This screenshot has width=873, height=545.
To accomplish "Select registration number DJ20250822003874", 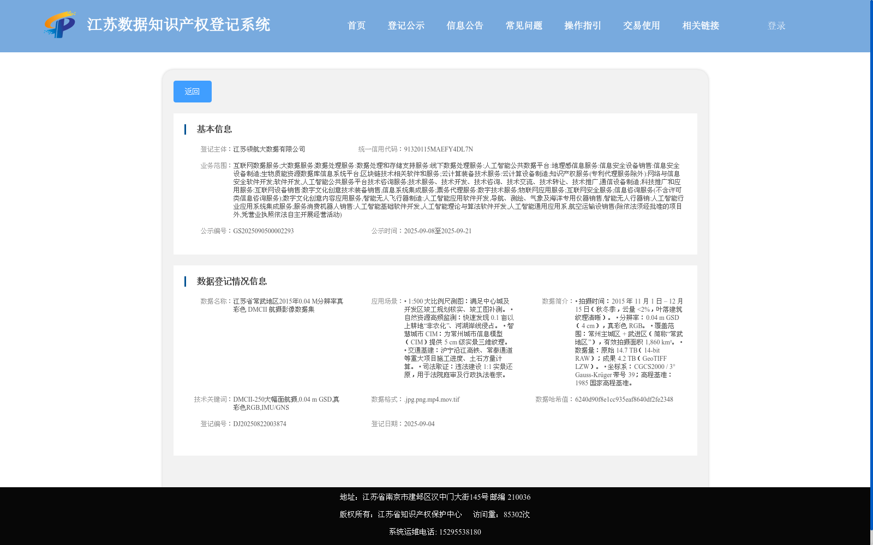I will (x=260, y=424).
